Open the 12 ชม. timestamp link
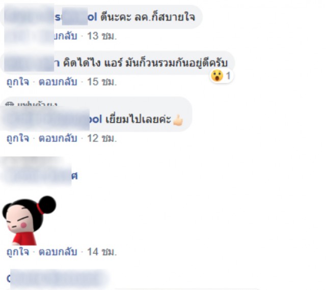This screenshot has width=326, height=290. coord(102,138)
